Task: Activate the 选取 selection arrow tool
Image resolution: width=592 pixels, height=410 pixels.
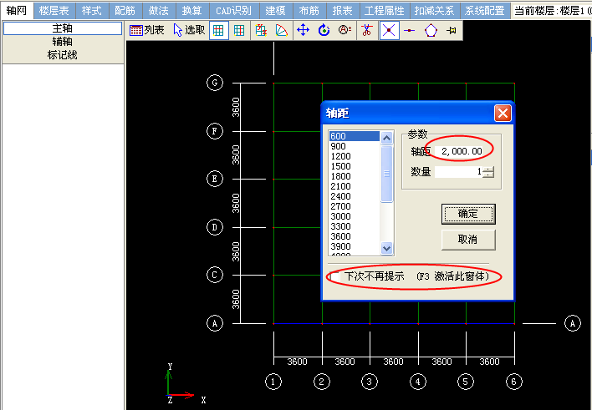Action: click(x=189, y=30)
